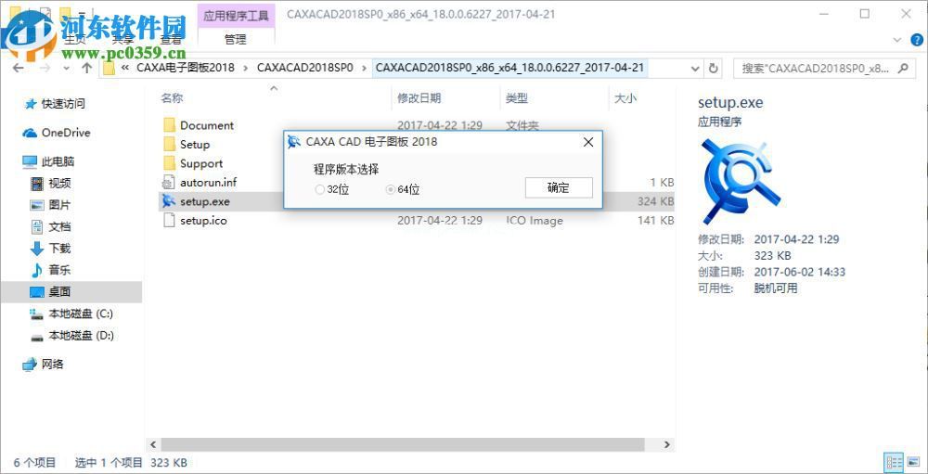Go back with the back arrow
The width and height of the screenshot is (928, 474).
(19, 68)
